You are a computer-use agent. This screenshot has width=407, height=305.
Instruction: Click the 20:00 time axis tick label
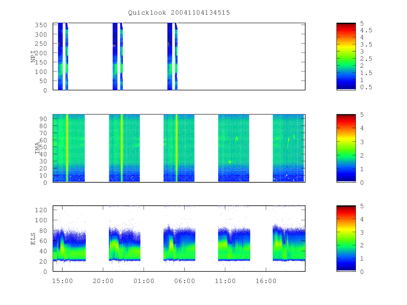[103, 281]
